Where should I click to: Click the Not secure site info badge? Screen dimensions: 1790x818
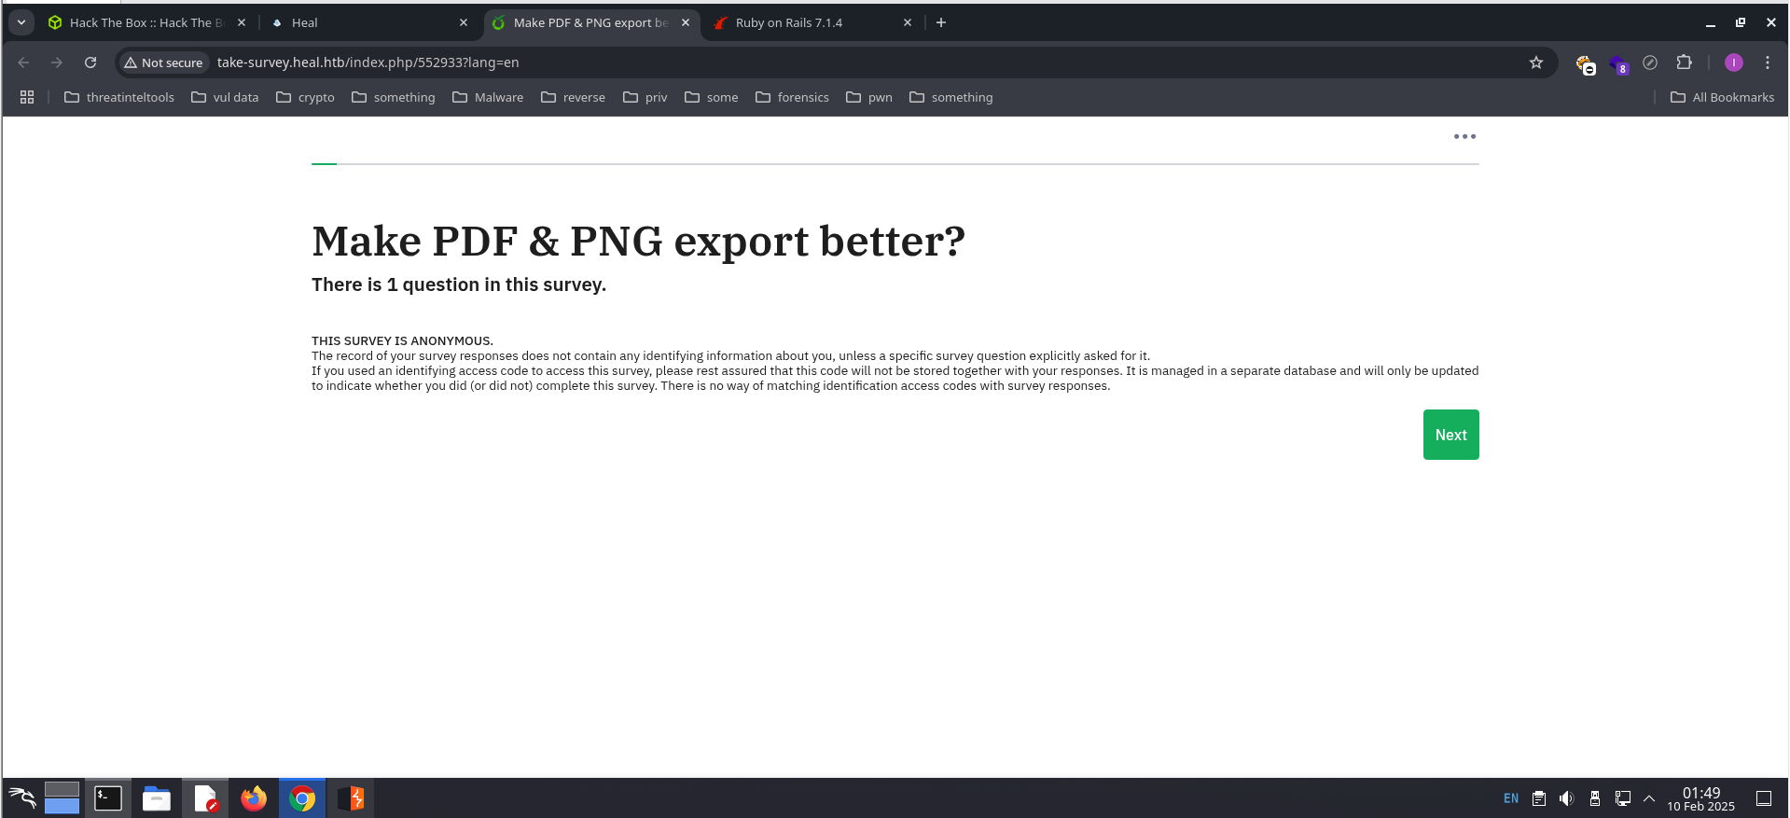[x=164, y=62]
